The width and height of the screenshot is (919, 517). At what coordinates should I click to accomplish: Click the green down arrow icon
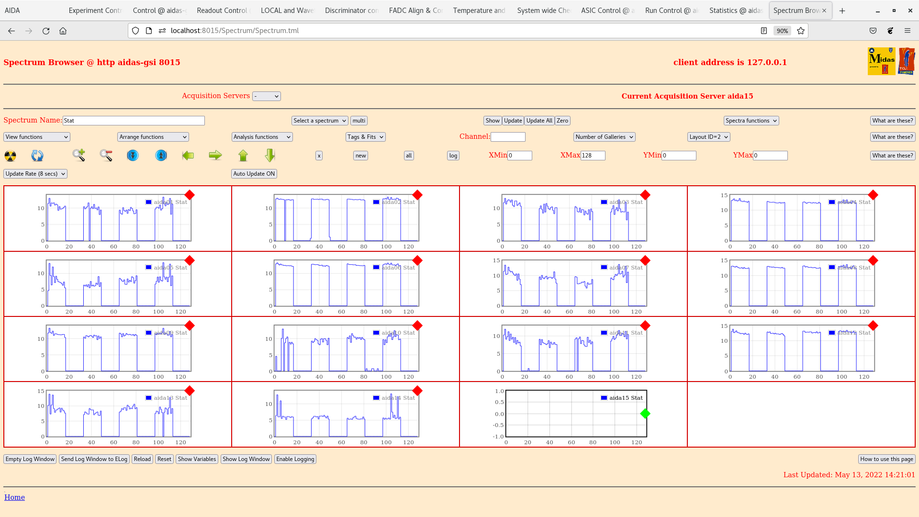click(x=270, y=155)
